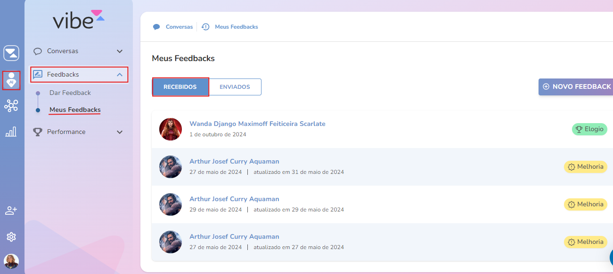Click text atualizado em 31 de maio de 2024
The width and height of the screenshot is (613, 274).
[x=299, y=172]
